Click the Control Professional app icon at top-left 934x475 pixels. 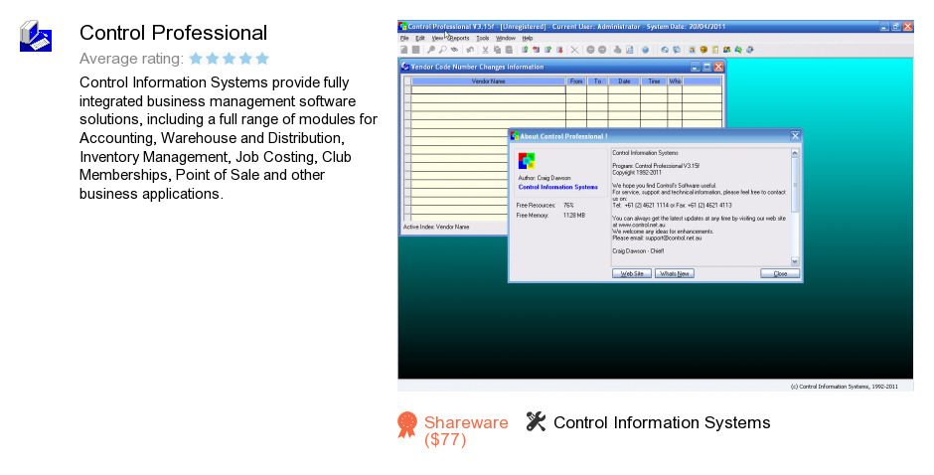(x=36, y=36)
